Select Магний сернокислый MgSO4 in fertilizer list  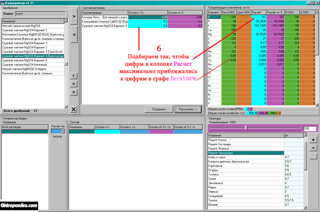[33, 26]
